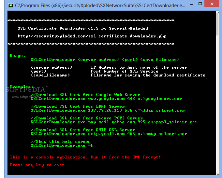Screen dimensions: 222x178
Task: Click the www.google.com 443 example command
Action: click(x=106, y=99)
